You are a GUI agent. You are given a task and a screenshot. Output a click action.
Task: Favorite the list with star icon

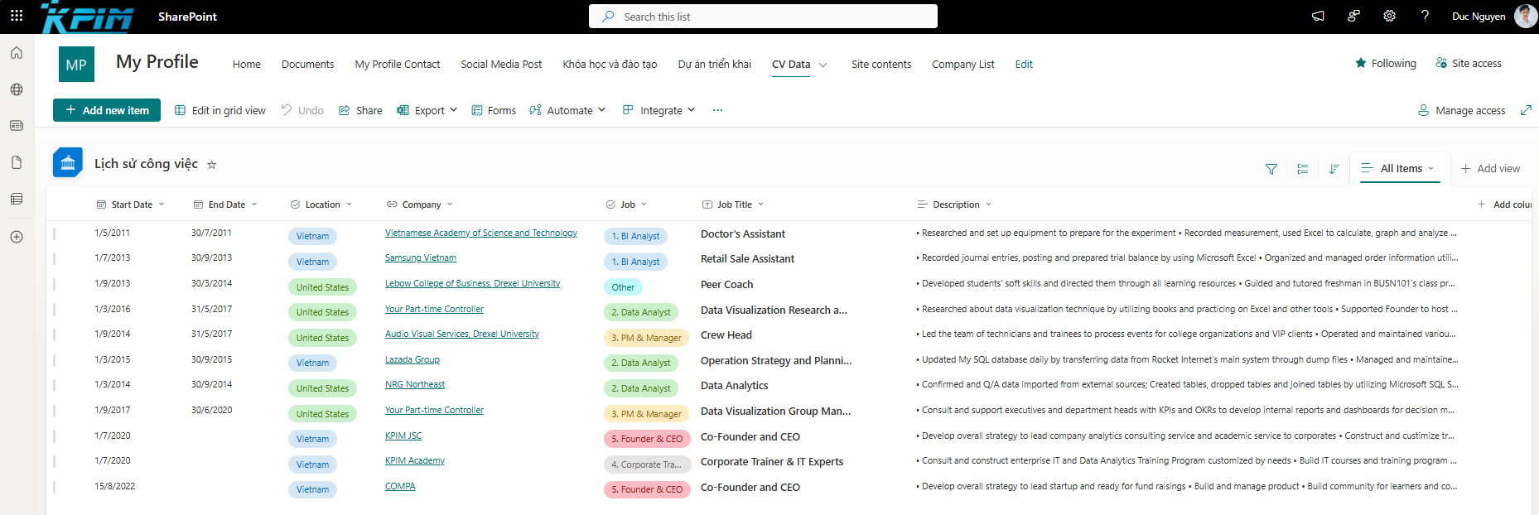point(211,165)
